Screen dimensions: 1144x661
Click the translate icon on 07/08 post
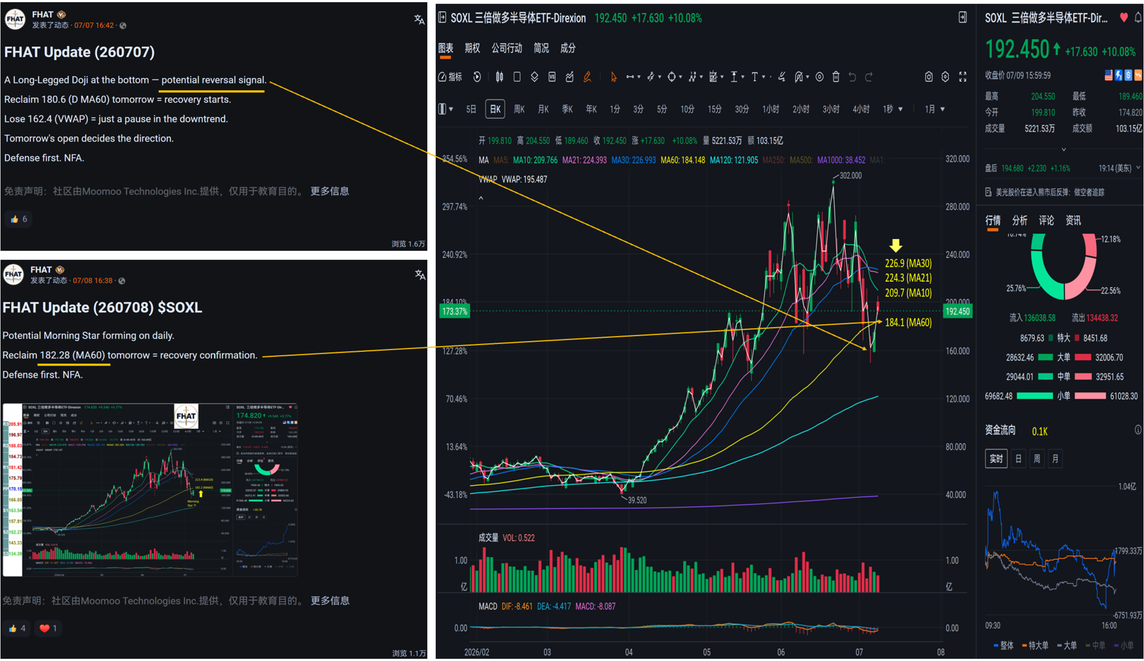420,274
